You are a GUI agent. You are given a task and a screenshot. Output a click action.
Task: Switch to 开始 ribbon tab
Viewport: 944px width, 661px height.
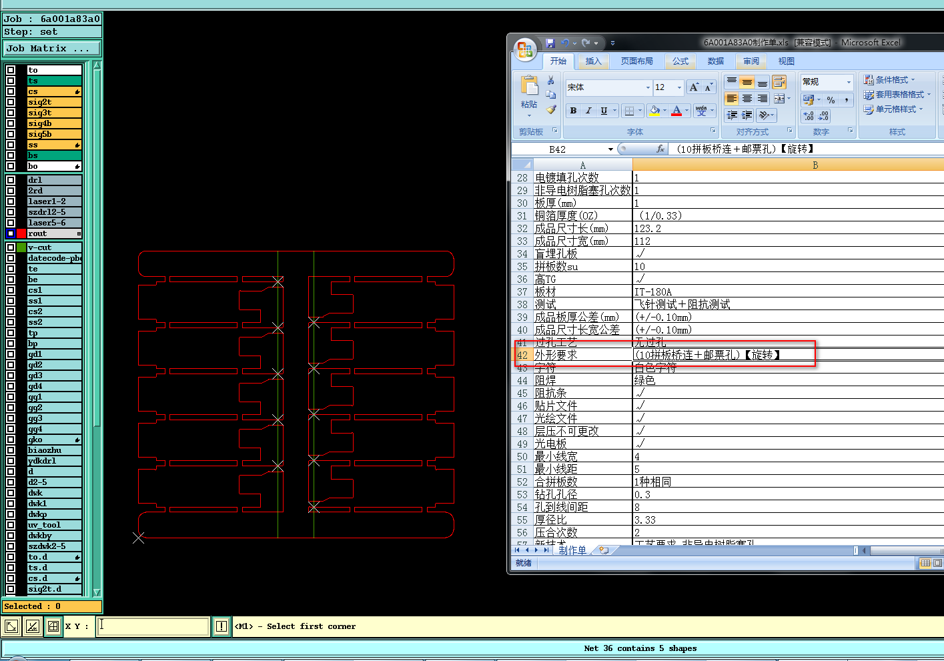[x=558, y=61]
